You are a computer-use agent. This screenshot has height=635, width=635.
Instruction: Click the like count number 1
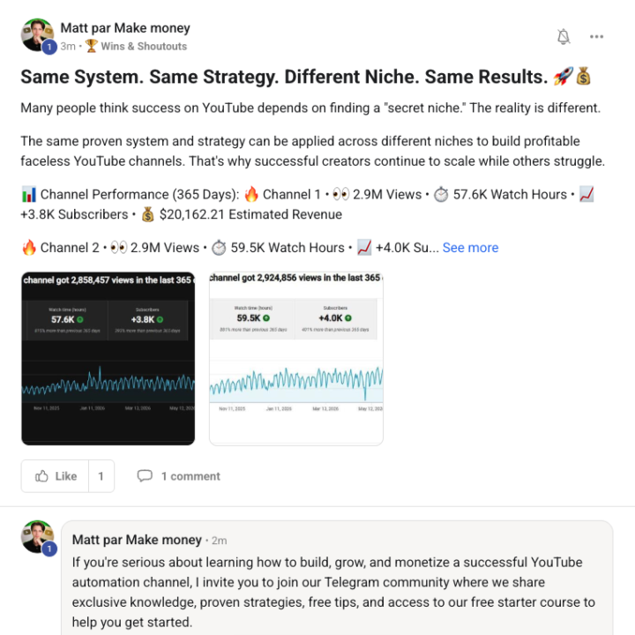click(101, 476)
